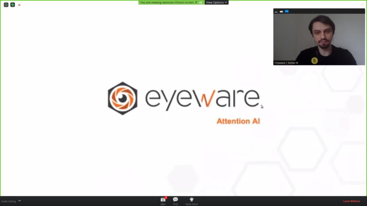Open the View Options dropdown
This screenshot has width=367, height=206.
coord(216,3)
